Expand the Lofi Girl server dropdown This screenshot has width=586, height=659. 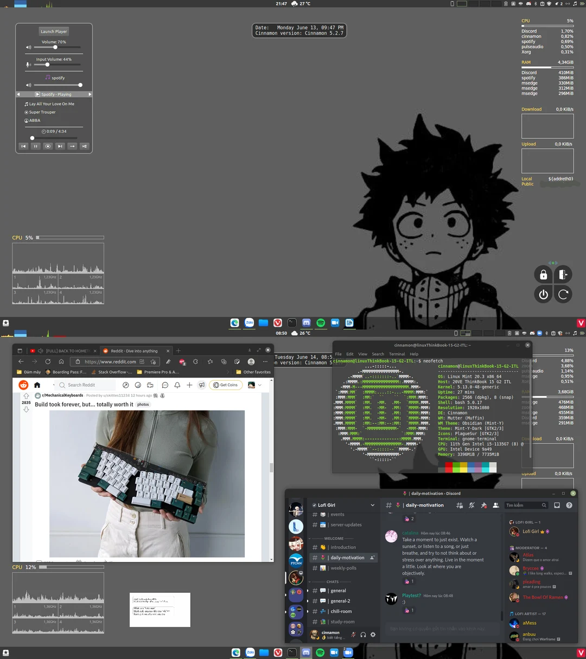click(372, 505)
